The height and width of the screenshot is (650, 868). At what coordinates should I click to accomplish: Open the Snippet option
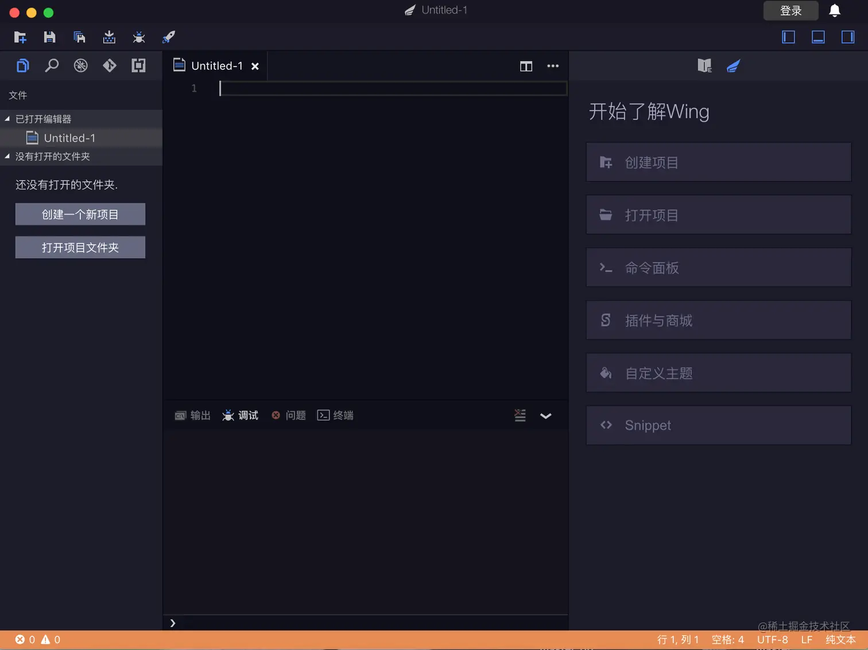point(719,425)
